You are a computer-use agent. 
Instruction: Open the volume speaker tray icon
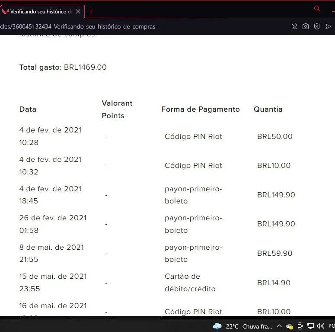[x=321, y=326]
